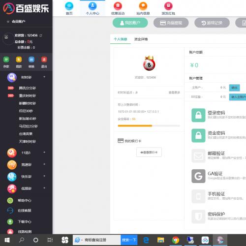Click the refresh icon beside username 123456

pos(41,35)
